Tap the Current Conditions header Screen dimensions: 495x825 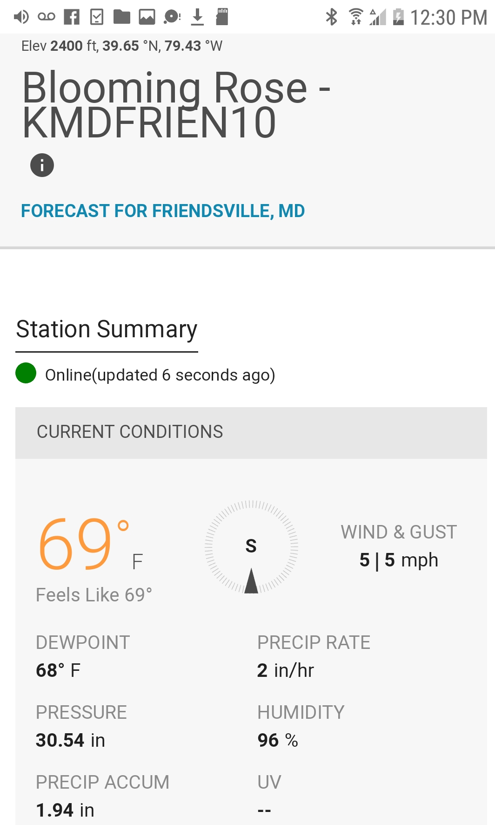tap(130, 432)
